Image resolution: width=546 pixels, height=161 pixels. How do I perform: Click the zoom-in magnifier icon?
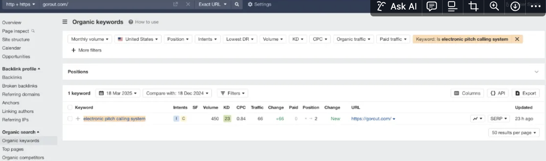pyautogui.click(x=494, y=6)
